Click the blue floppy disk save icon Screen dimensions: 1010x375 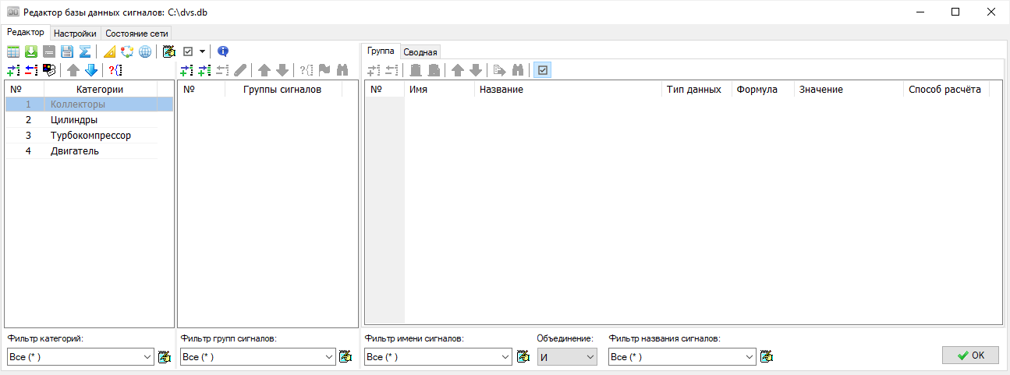67,52
